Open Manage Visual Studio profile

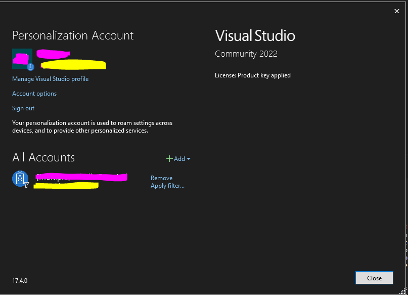(x=50, y=78)
